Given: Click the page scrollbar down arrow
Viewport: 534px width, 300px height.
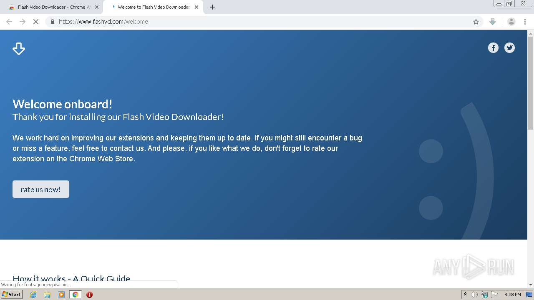Looking at the screenshot, I should (531, 285).
